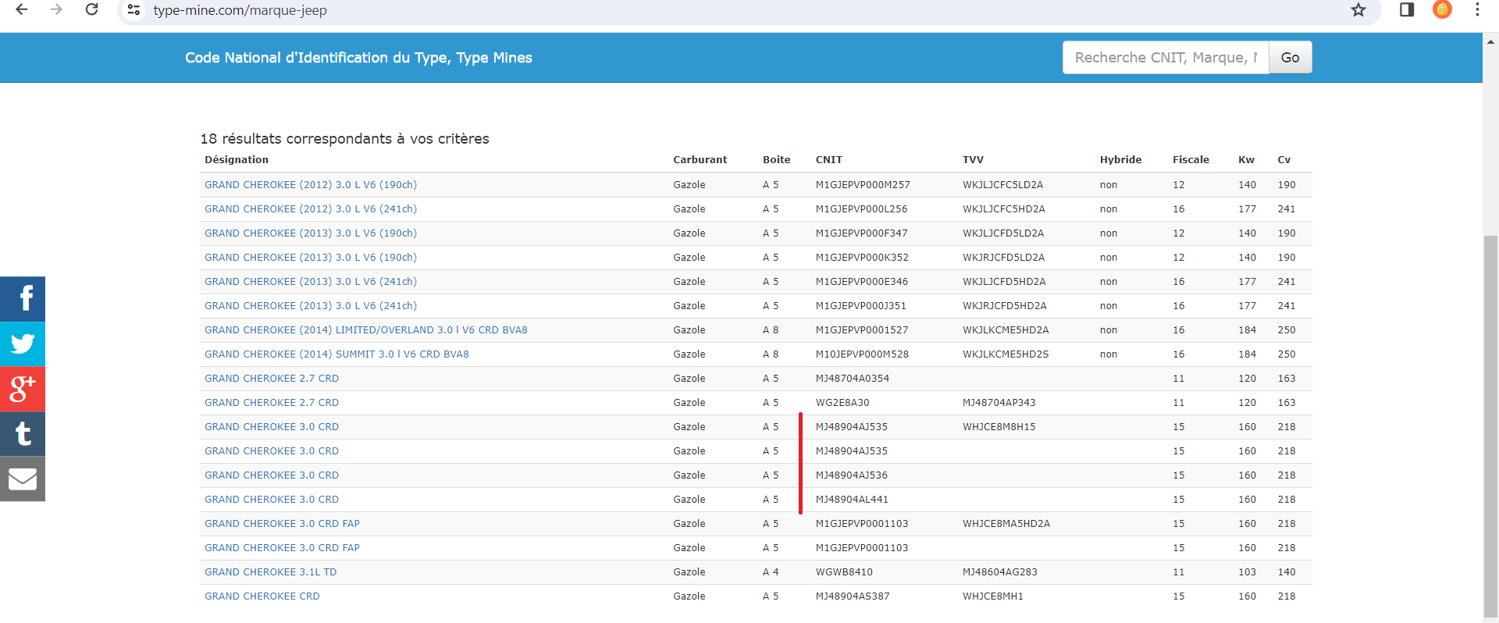Click the Twitter share icon
The width and height of the screenshot is (1499, 623).
[23, 344]
